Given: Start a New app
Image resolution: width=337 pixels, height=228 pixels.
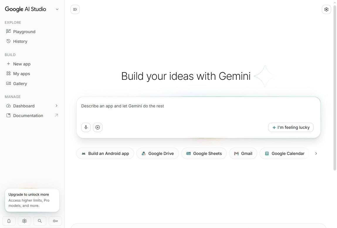Looking at the screenshot, I should [x=32, y=64].
